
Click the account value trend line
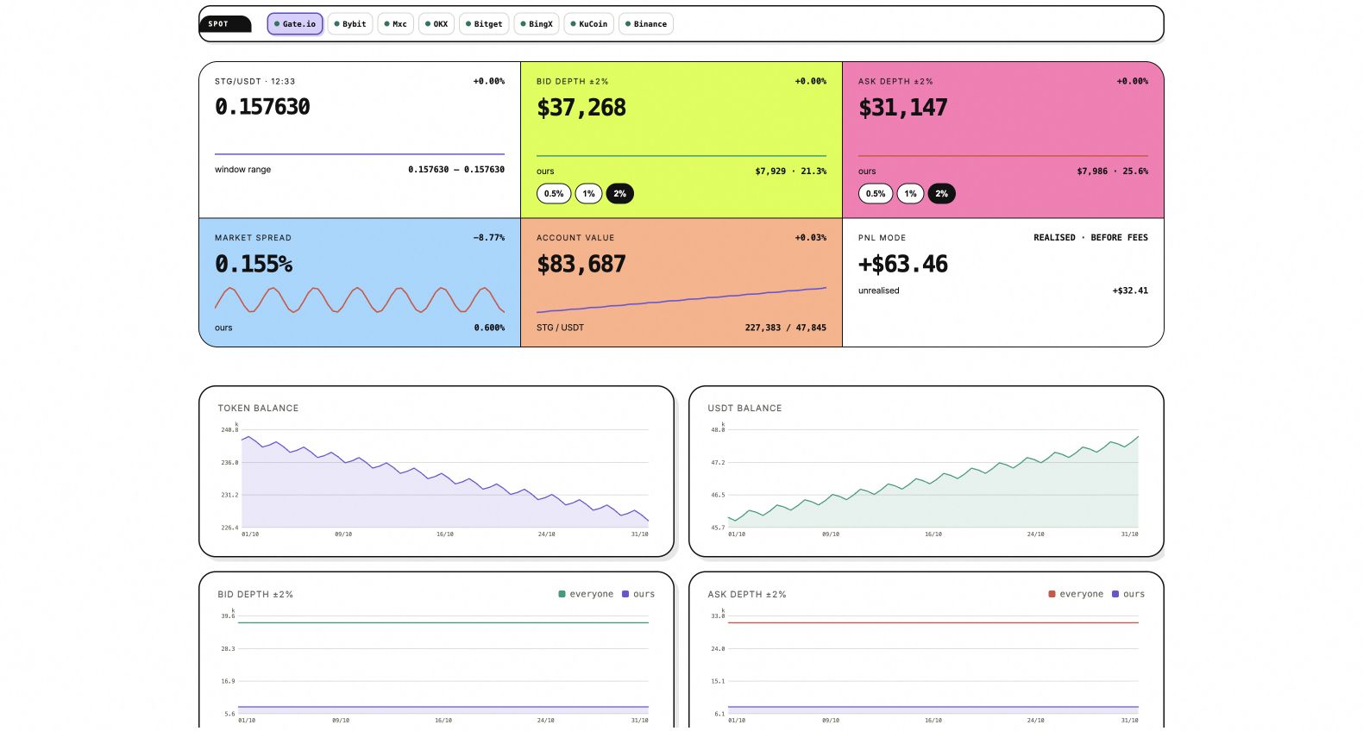[681, 300]
